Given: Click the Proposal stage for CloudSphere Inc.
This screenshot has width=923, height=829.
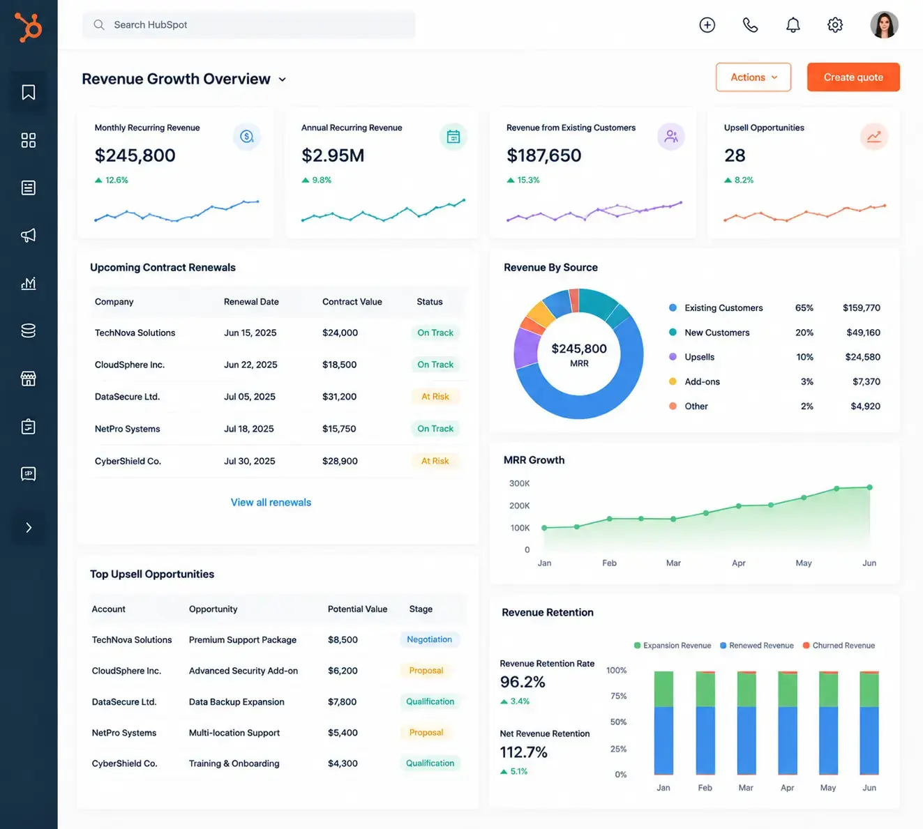Looking at the screenshot, I should [426, 671].
